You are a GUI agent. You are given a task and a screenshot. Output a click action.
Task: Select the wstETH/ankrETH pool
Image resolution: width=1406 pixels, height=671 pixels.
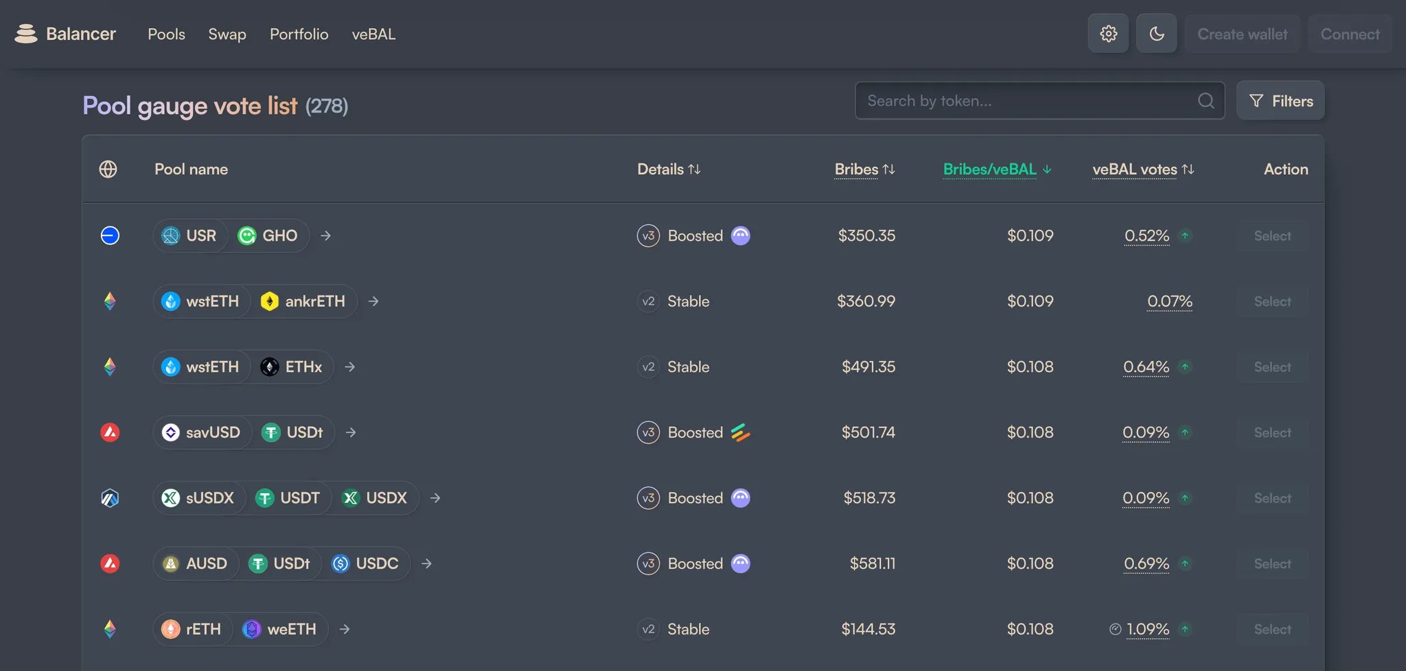point(1273,301)
